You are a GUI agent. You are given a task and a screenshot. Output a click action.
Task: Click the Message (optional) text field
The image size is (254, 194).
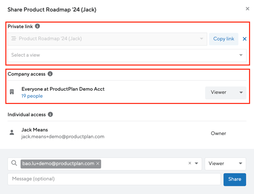point(114,179)
